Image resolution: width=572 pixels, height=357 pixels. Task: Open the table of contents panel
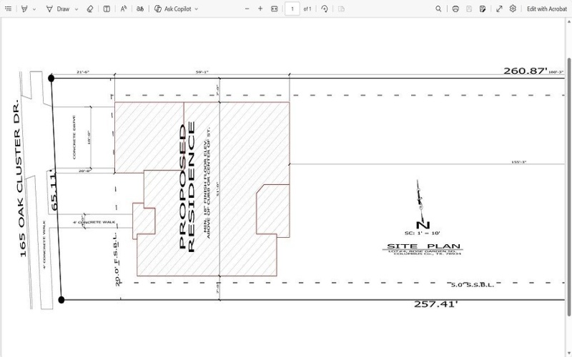point(8,9)
